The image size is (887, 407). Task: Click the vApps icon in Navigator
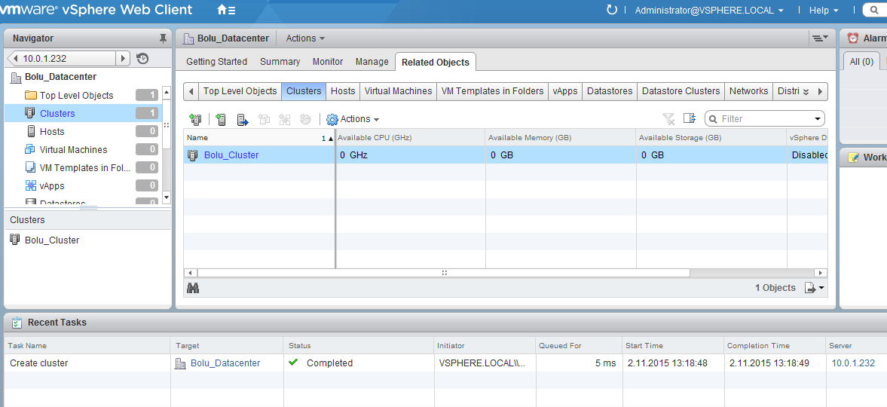[x=31, y=185]
